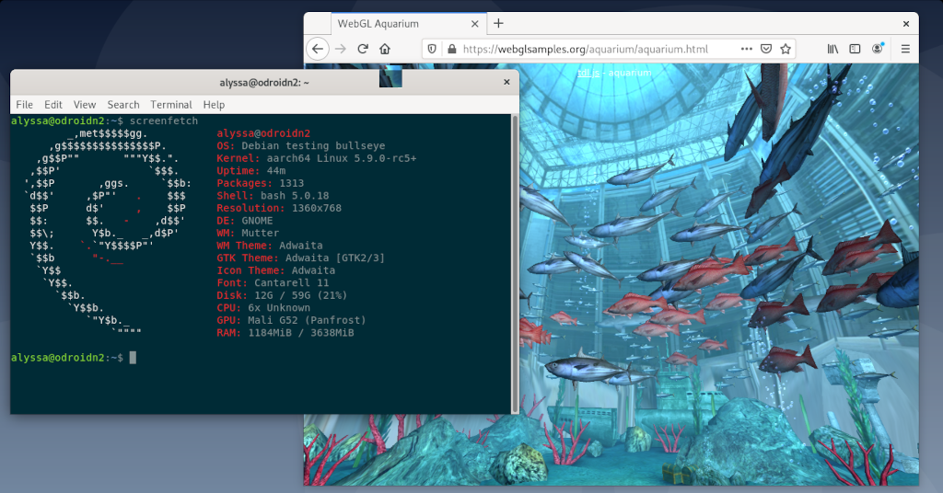Close the alyssa@odroidn2 terminal window

tap(506, 82)
